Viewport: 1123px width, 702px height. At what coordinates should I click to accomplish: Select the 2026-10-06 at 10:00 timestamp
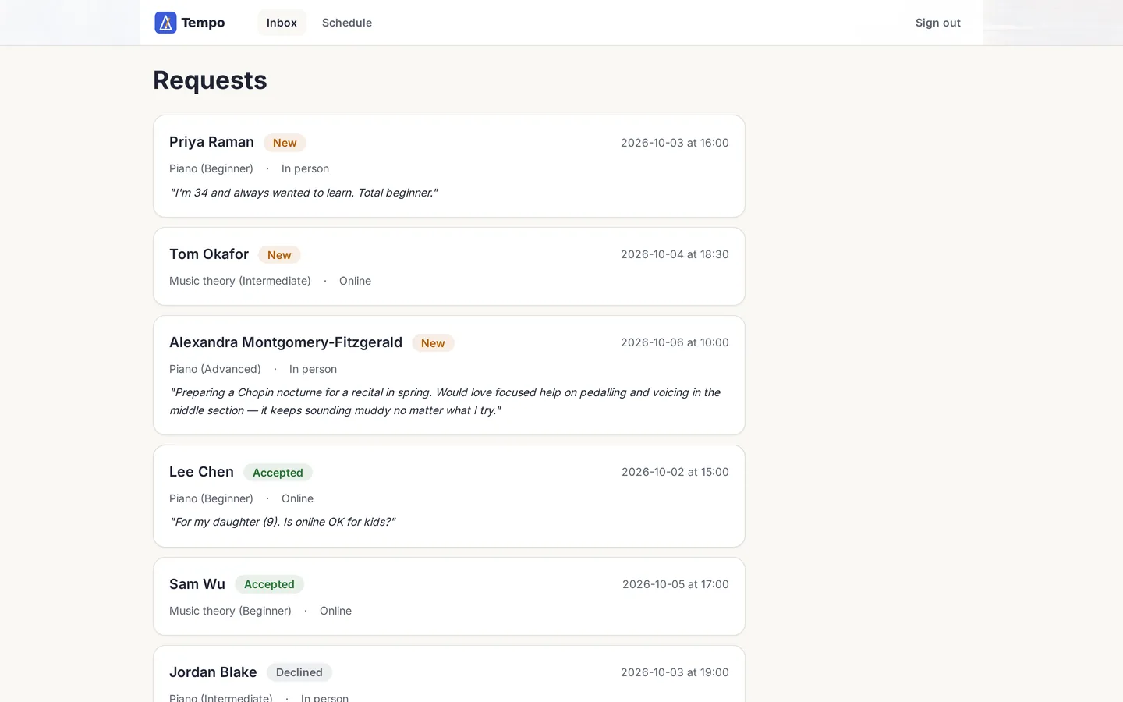[x=675, y=342]
